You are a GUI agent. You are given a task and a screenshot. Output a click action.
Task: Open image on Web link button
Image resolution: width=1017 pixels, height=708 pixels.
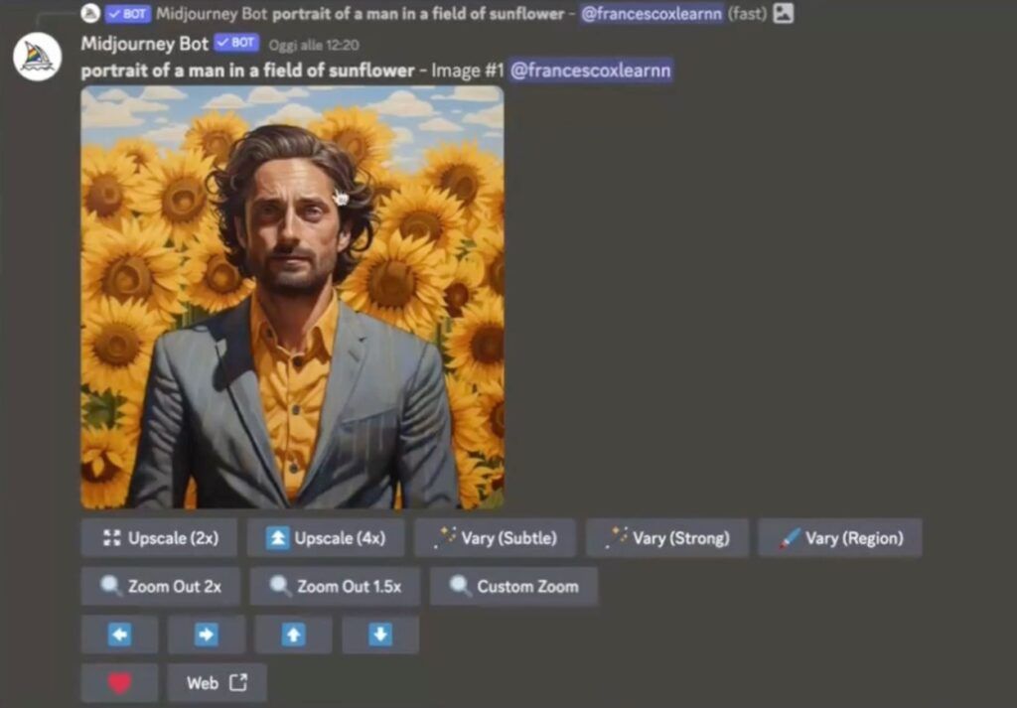coord(217,682)
